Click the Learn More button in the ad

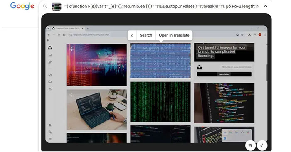click(x=224, y=74)
